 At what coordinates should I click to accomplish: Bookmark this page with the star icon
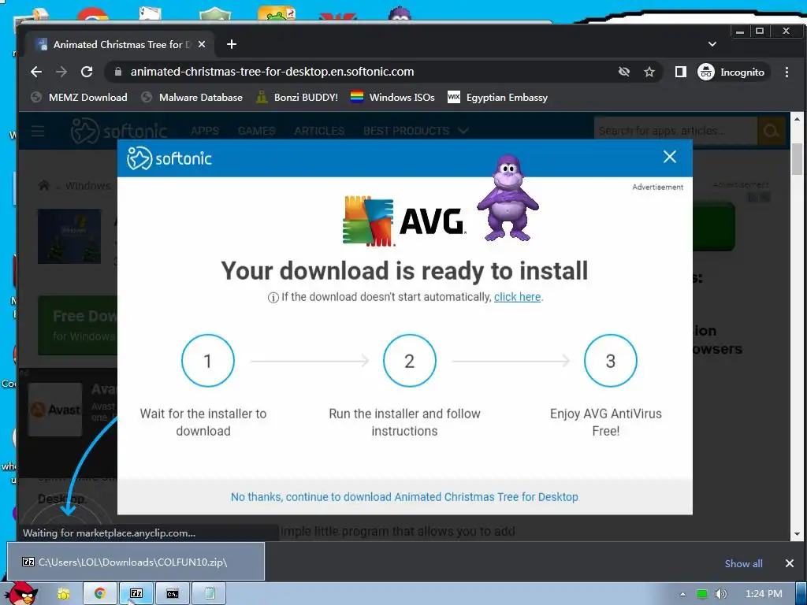pos(649,72)
